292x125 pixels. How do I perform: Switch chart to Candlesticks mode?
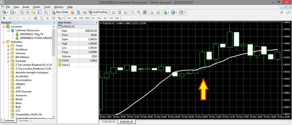tap(120, 12)
